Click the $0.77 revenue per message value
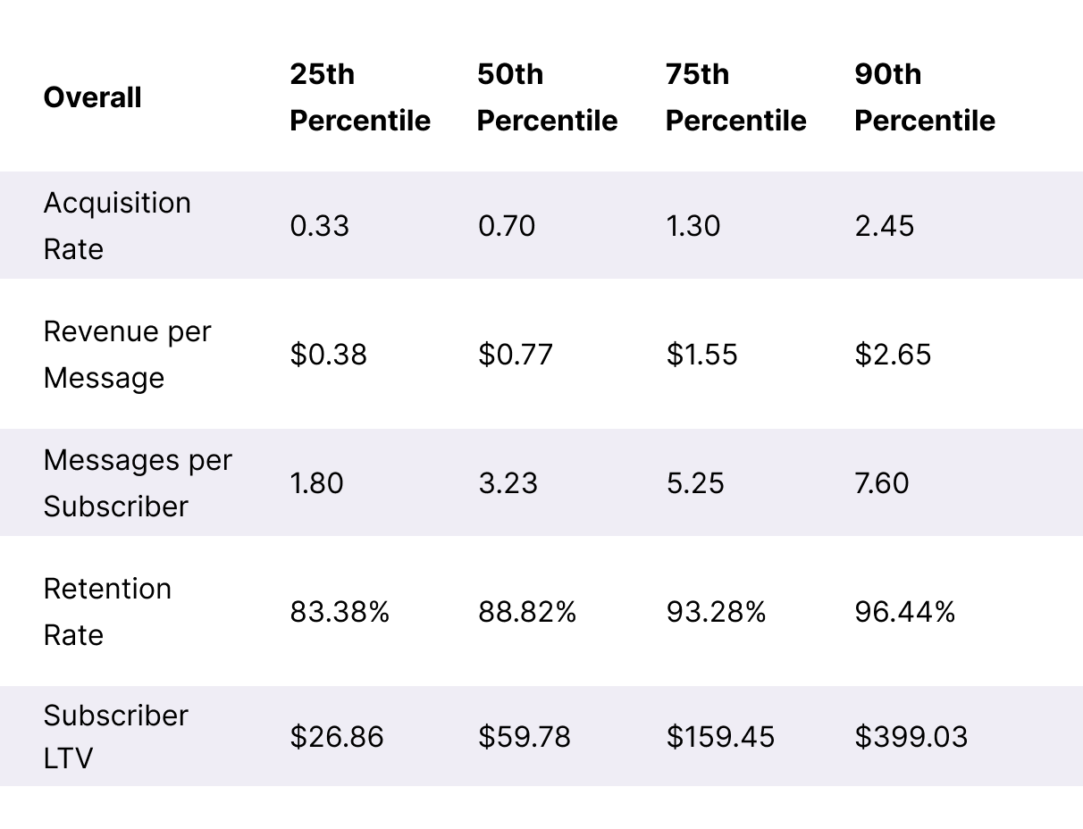 [x=516, y=355]
